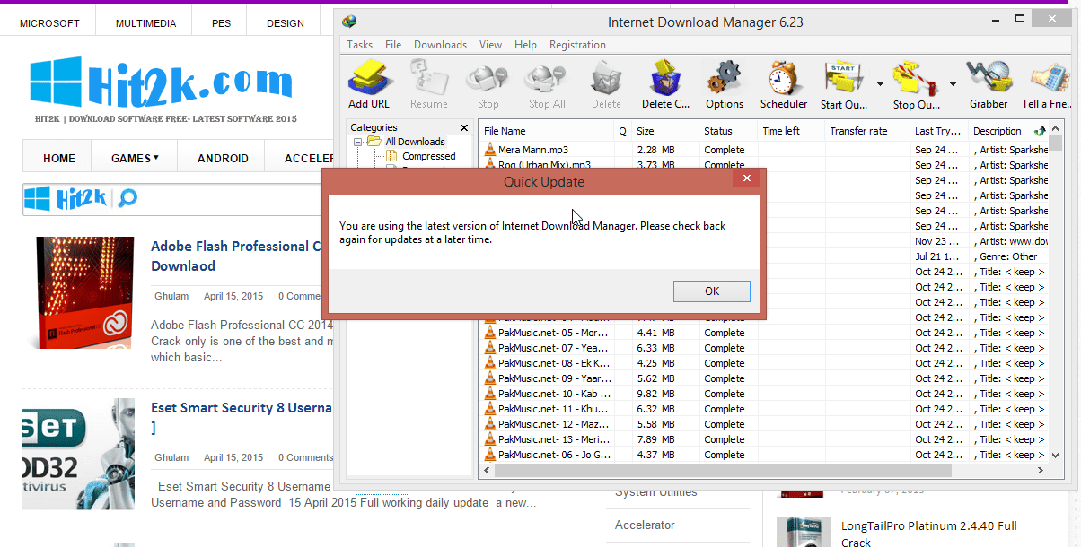Open the View menu
The width and height of the screenshot is (1081, 547).
point(490,45)
